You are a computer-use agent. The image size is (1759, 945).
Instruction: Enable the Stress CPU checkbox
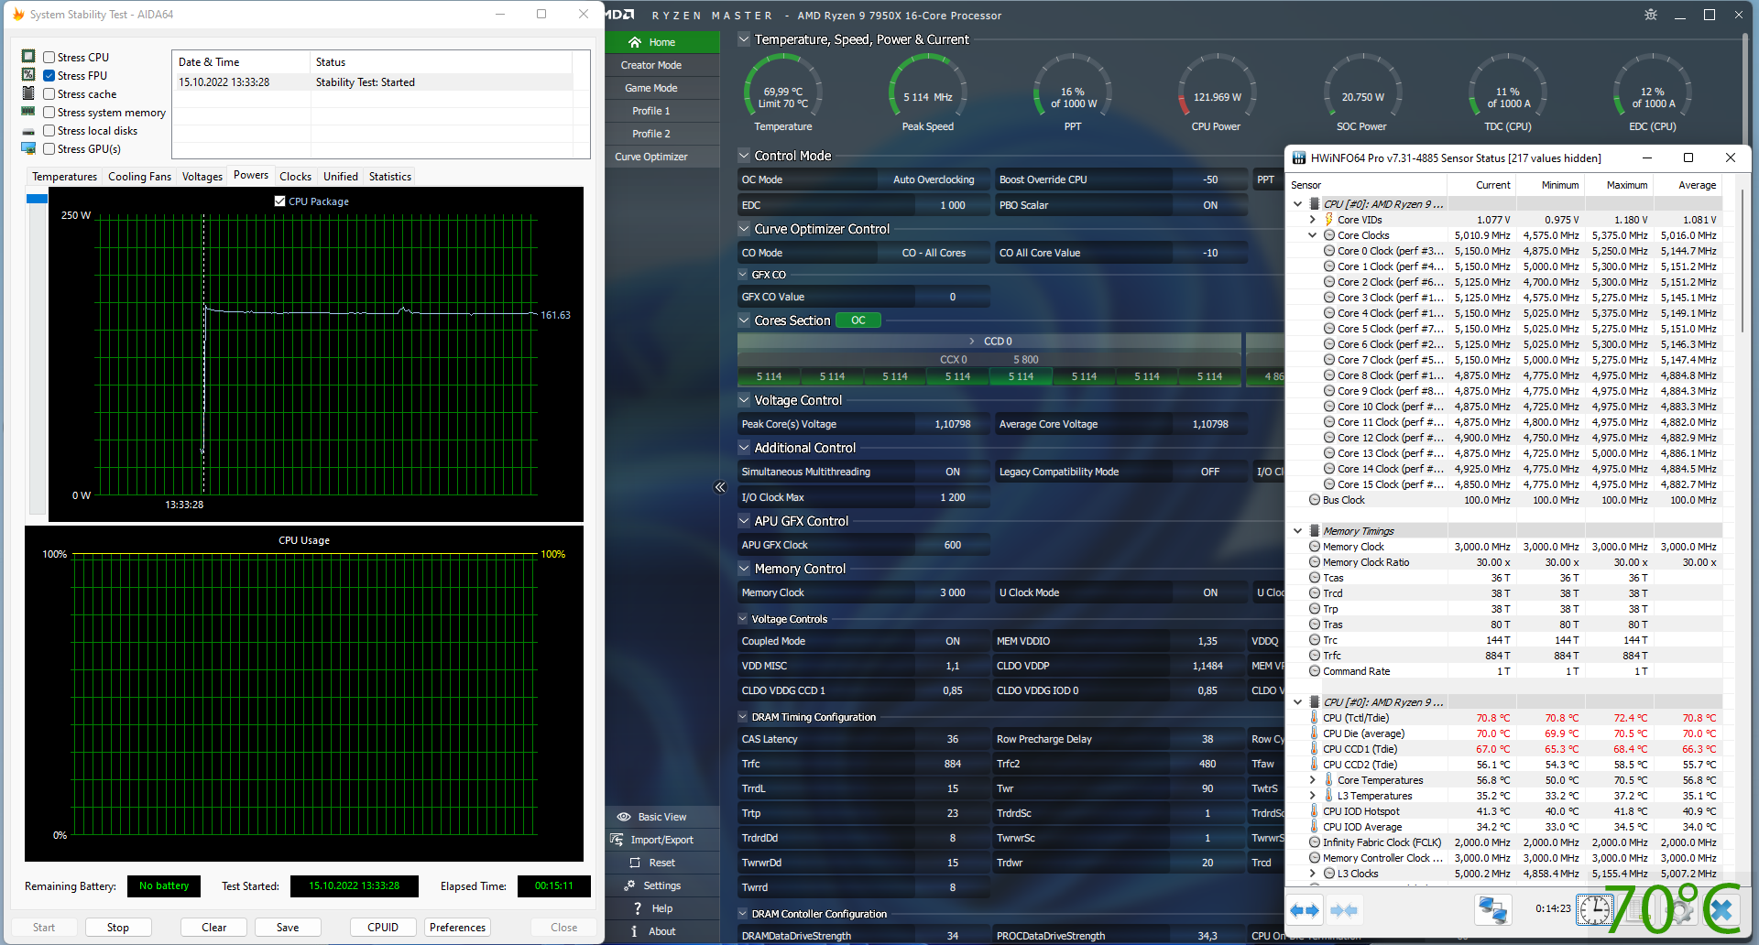(x=49, y=58)
